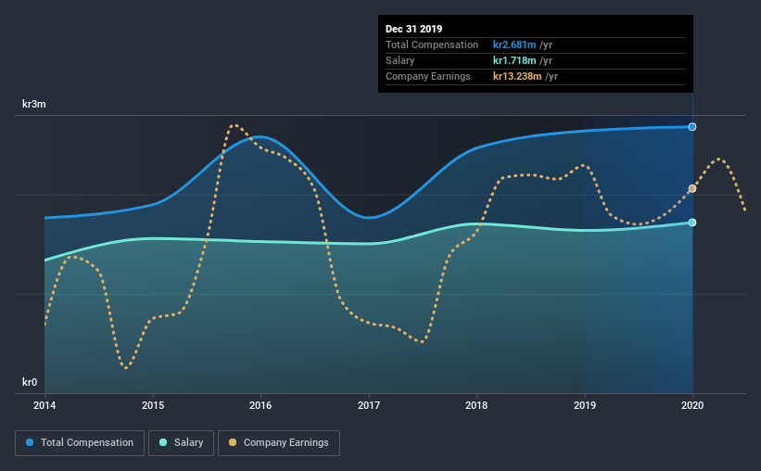Click the 2020 x-axis label
The image size is (761, 471).
coord(692,405)
